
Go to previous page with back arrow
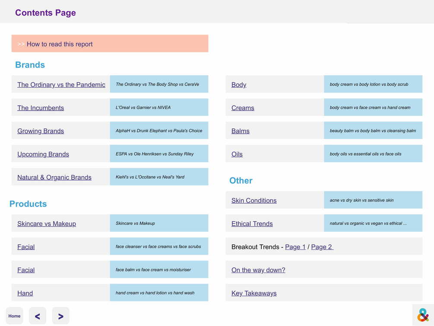pos(38,316)
